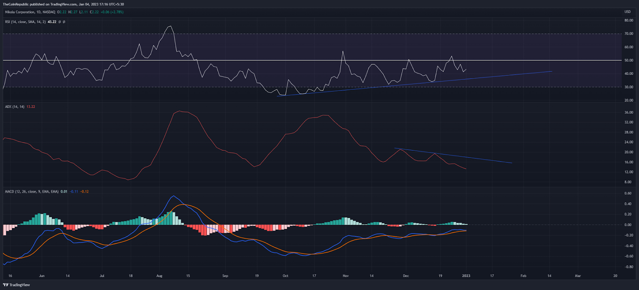
Task: Click the '36.00' ADX axis value
Action: [x=629, y=112]
